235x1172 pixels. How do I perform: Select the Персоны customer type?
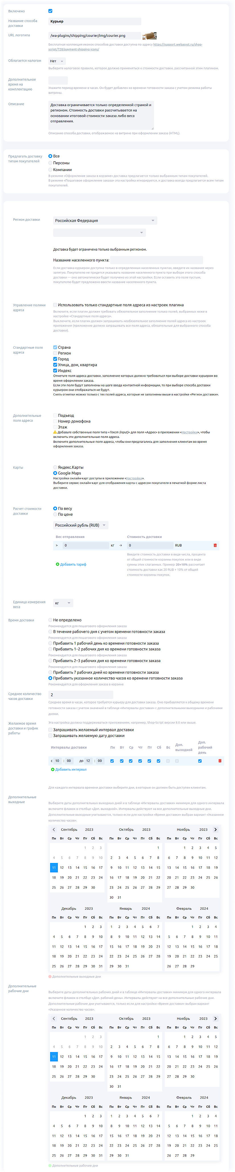coord(51,163)
